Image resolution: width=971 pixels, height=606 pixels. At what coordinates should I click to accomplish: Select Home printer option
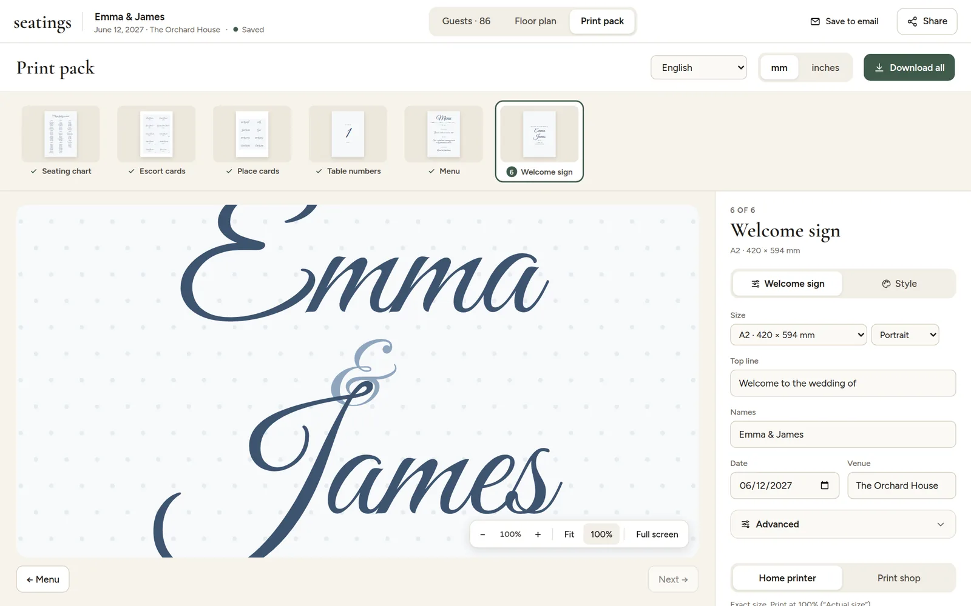[x=787, y=578]
